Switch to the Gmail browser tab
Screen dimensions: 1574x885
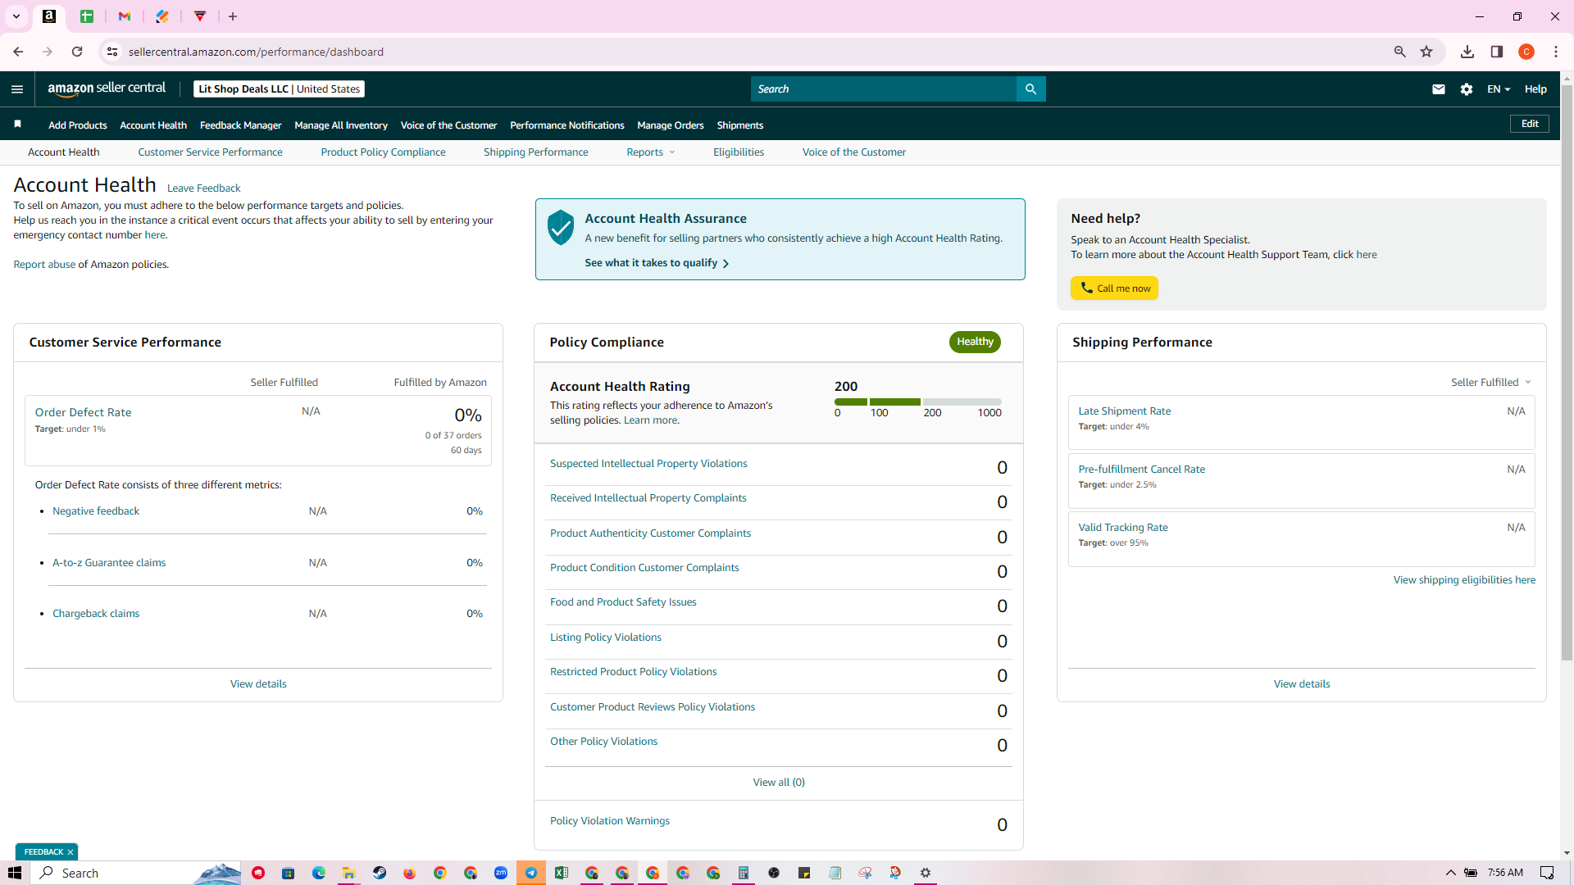tap(125, 16)
